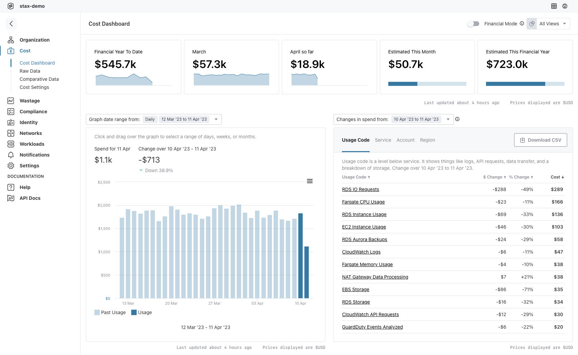
Task: Sort by Cost column
Action: click(557, 177)
